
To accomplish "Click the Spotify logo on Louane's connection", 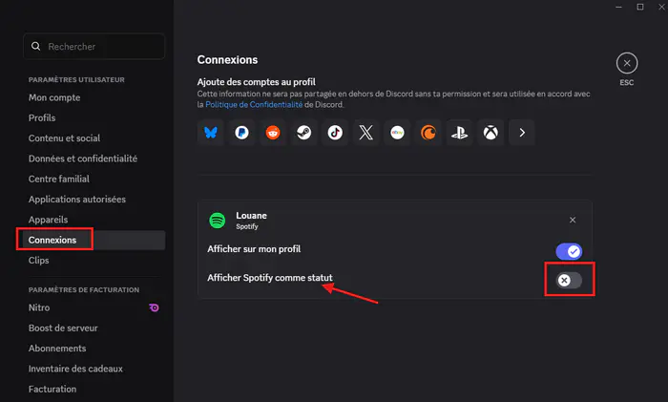I will [x=218, y=221].
